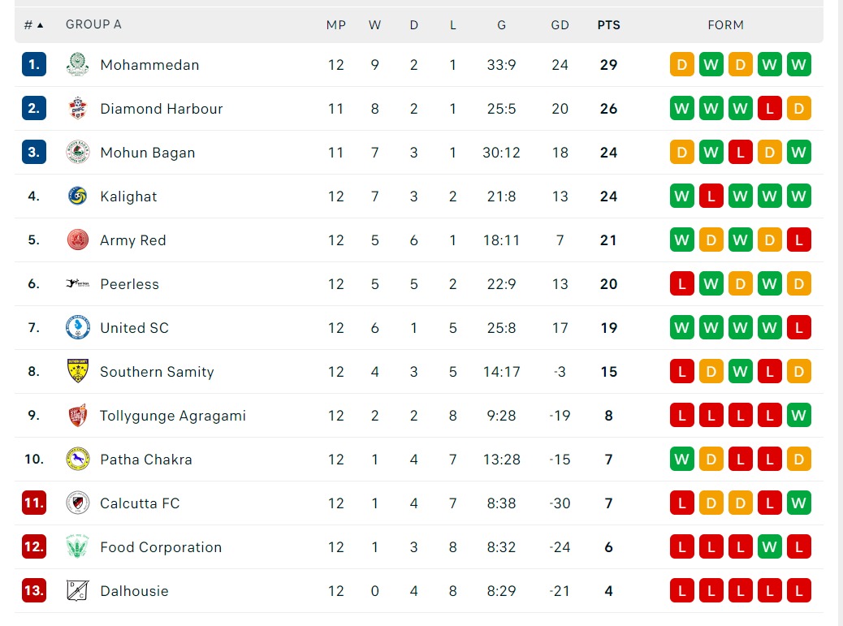Viewport: 843px width, 626px height.
Task: Sort standings by PTS column header
Action: 608,25
